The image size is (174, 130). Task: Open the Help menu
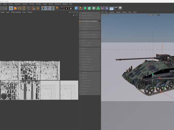point(71,4)
